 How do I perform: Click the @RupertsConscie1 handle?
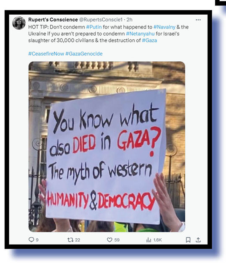coord(101,20)
